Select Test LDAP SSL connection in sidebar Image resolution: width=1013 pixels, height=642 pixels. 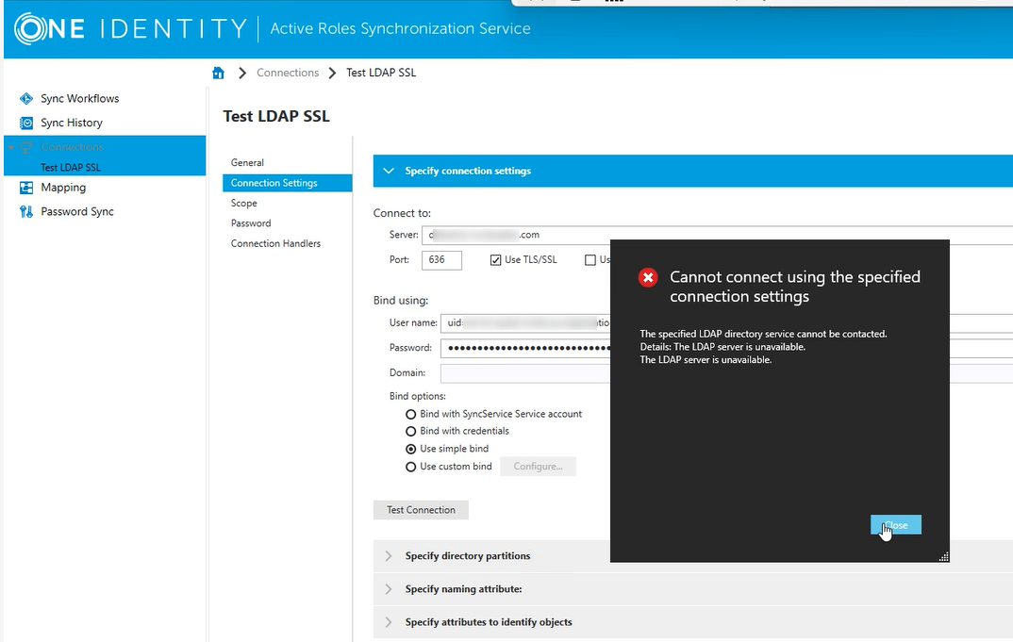click(x=71, y=167)
